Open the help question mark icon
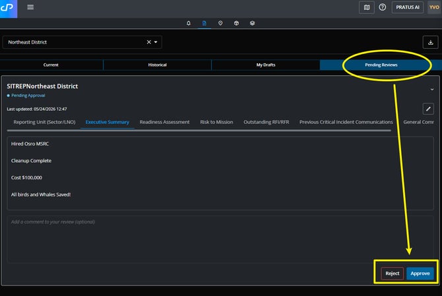This screenshot has height=296, width=442. pos(382,7)
